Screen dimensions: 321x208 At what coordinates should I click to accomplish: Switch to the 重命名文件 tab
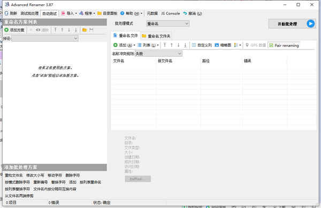[126, 36]
